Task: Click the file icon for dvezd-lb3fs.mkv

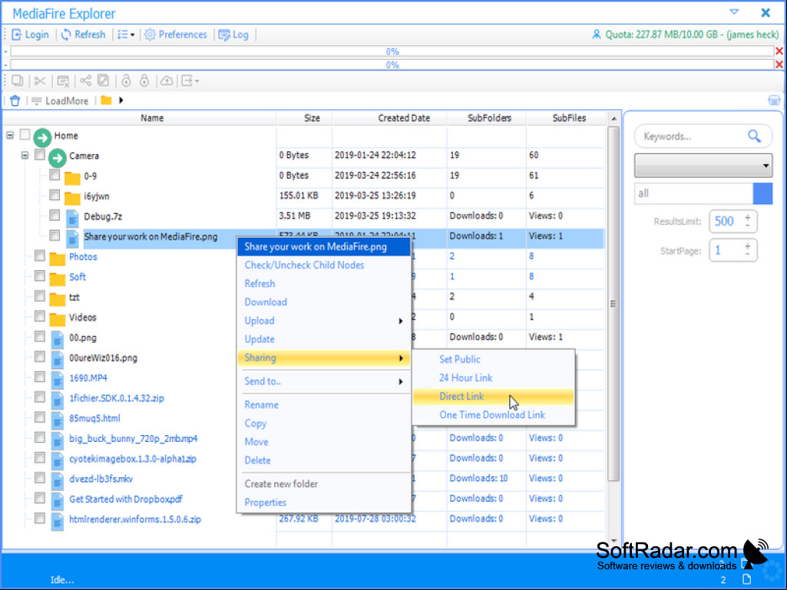Action: [58, 480]
